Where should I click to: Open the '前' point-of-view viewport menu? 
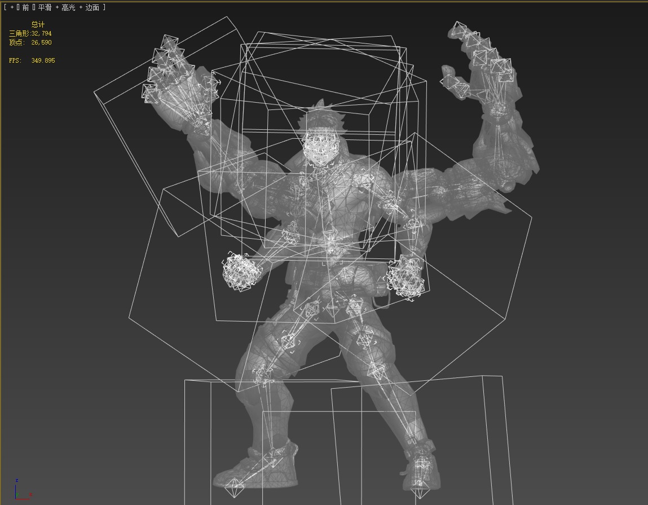coord(25,7)
